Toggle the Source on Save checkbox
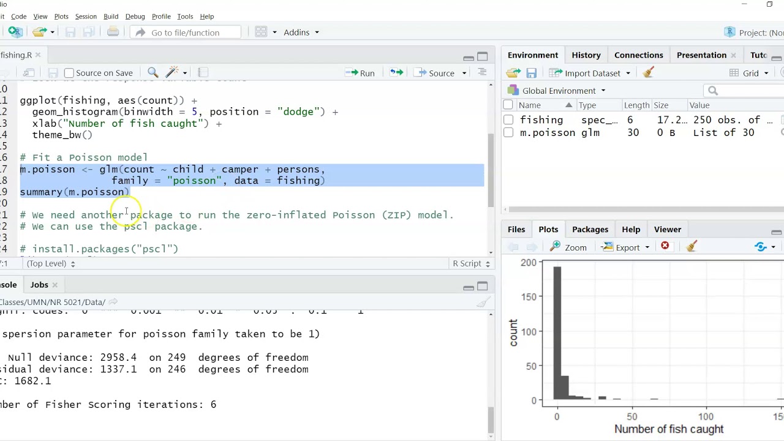This screenshot has height=441, width=784. (x=69, y=73)
